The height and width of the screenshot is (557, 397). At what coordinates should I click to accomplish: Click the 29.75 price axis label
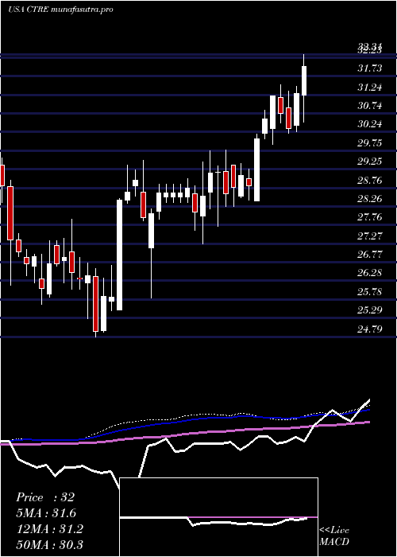click(x=370, y=143)
